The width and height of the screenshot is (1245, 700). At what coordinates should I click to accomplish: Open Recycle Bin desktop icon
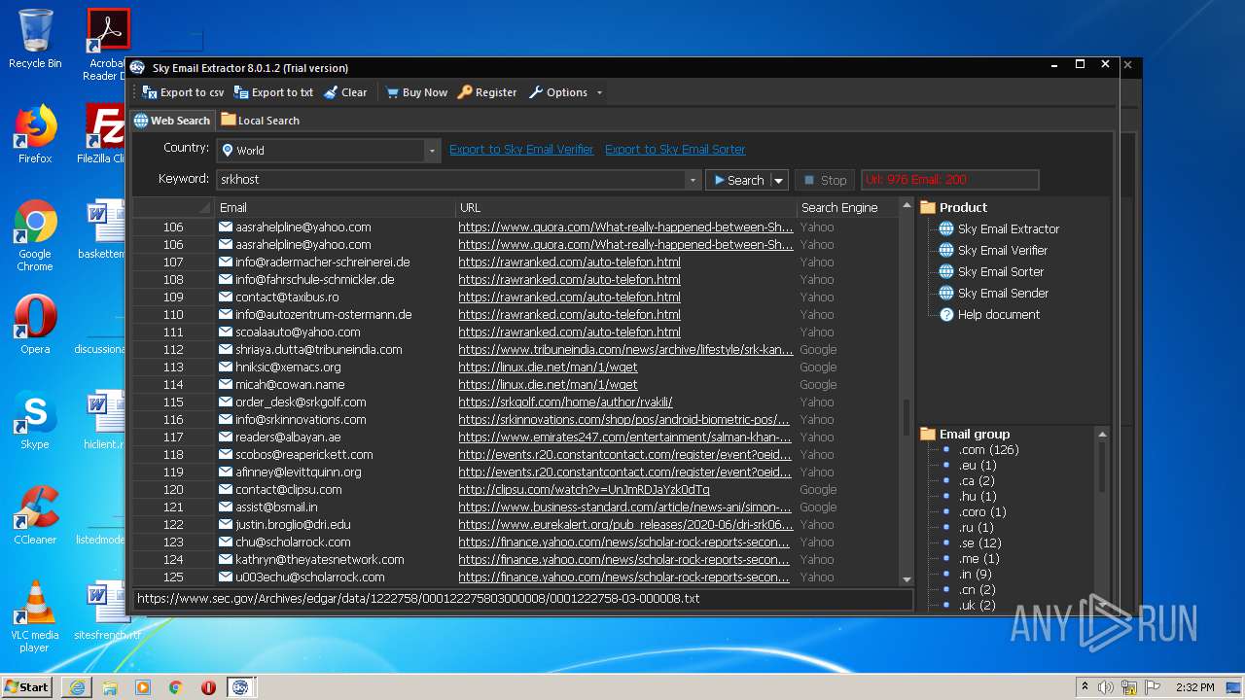click(x=35, y=39)
